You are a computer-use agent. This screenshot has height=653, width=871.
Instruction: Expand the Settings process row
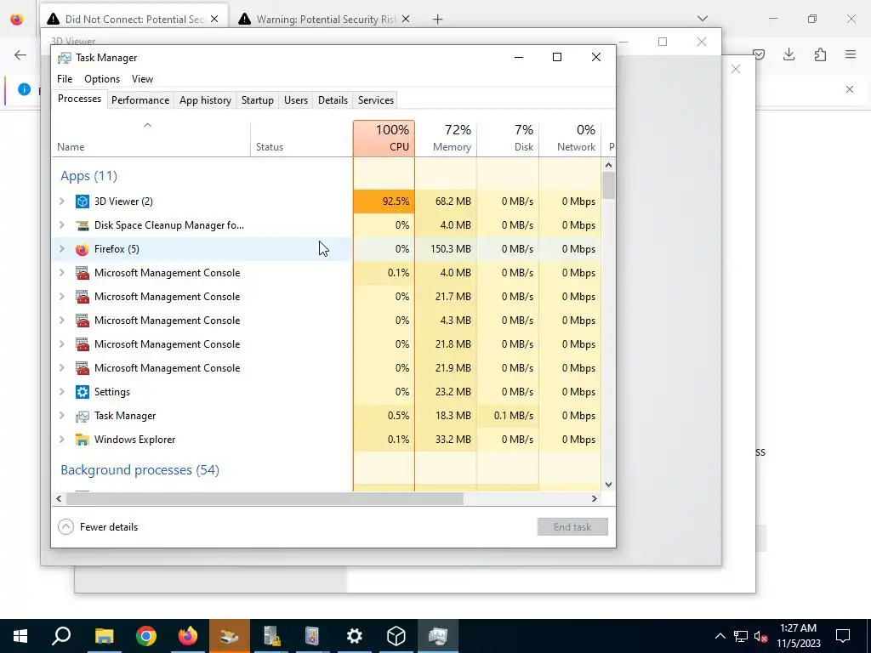[x=61, y=392]
